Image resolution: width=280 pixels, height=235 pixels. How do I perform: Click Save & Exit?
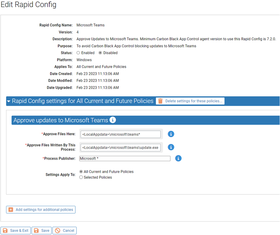point(16,230)
